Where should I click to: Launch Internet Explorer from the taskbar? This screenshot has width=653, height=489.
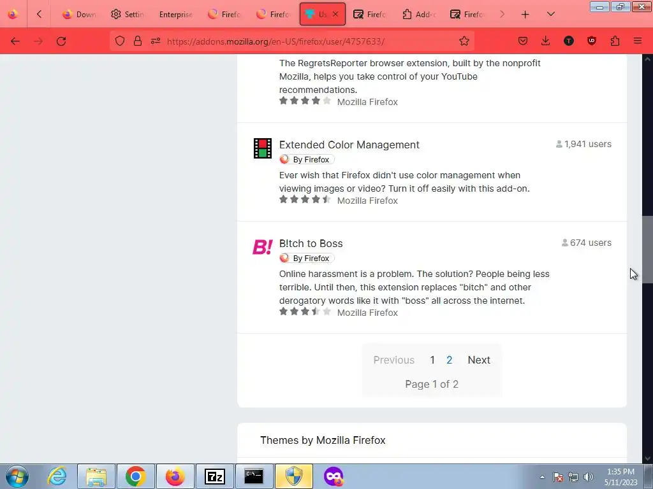coord(57,476)
